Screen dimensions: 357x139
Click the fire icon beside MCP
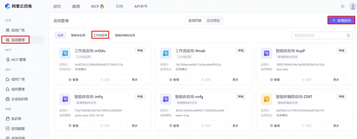click(x=102, y=6)
